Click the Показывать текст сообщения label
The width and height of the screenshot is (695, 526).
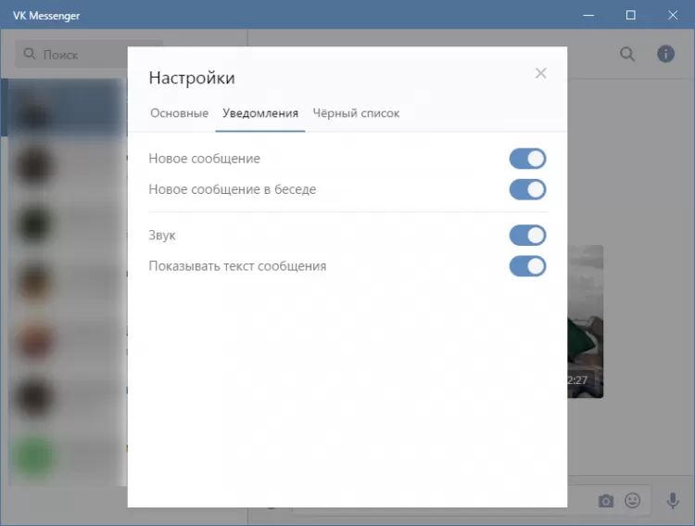(237, 266)
